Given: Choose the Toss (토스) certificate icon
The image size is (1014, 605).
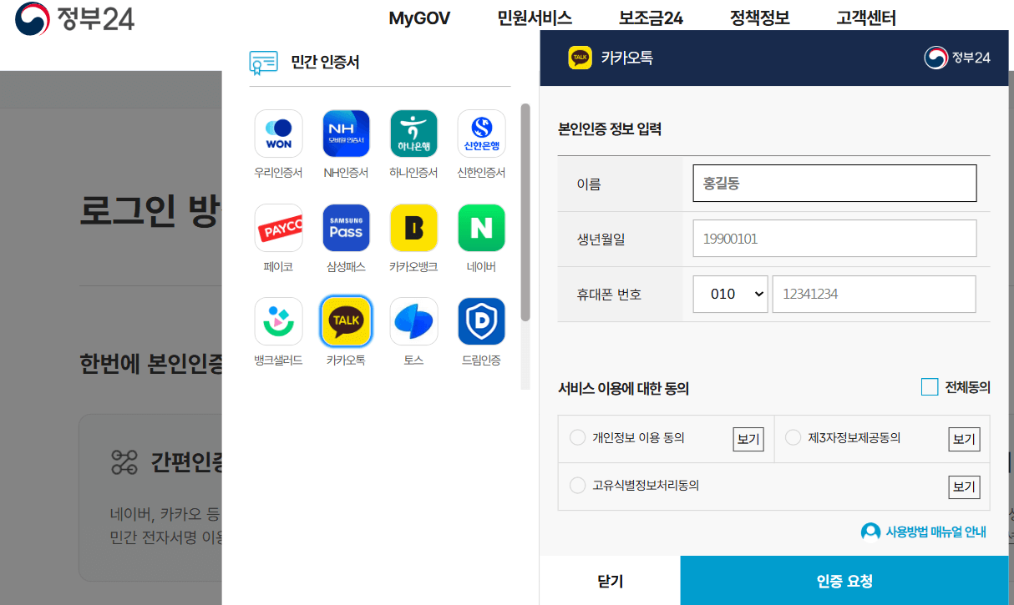Looking at the screenshot, I should [413, 321].
